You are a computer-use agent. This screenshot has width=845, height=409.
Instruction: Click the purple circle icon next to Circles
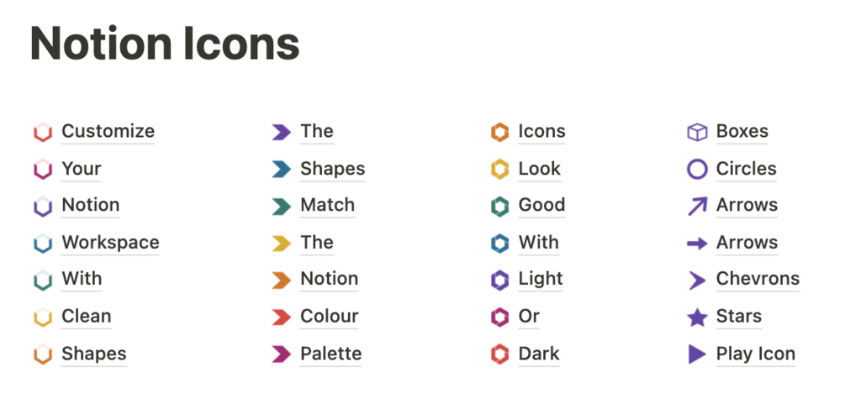coord(697,169)
